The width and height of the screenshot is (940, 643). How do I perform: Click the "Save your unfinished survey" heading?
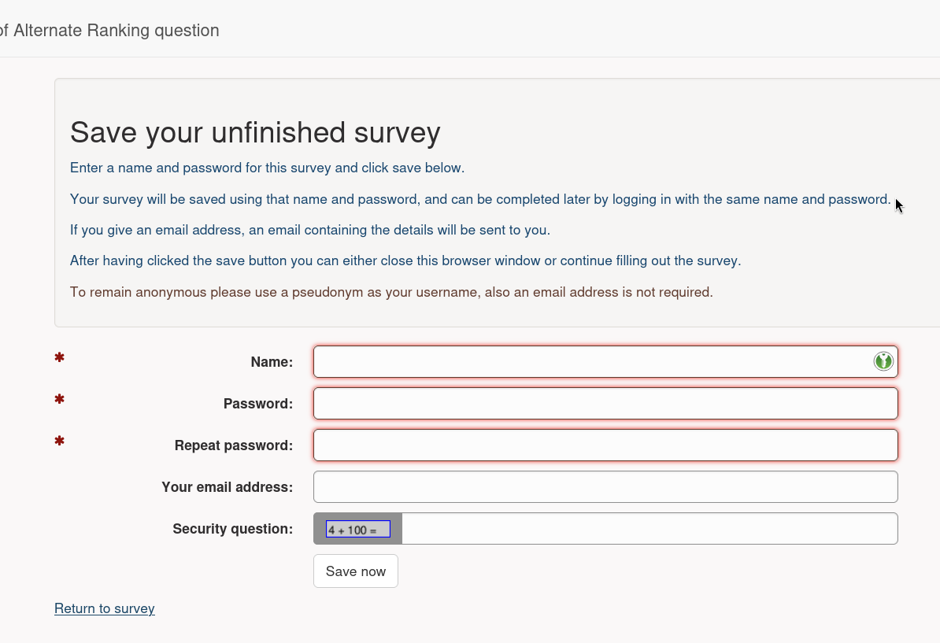pyautogui.click(x=255, y=132)
